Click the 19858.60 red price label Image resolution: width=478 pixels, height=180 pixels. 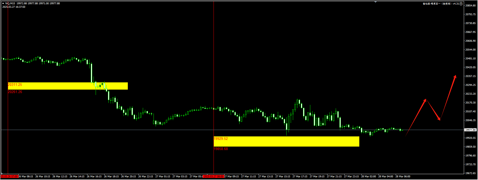click(x=221, y=149)
